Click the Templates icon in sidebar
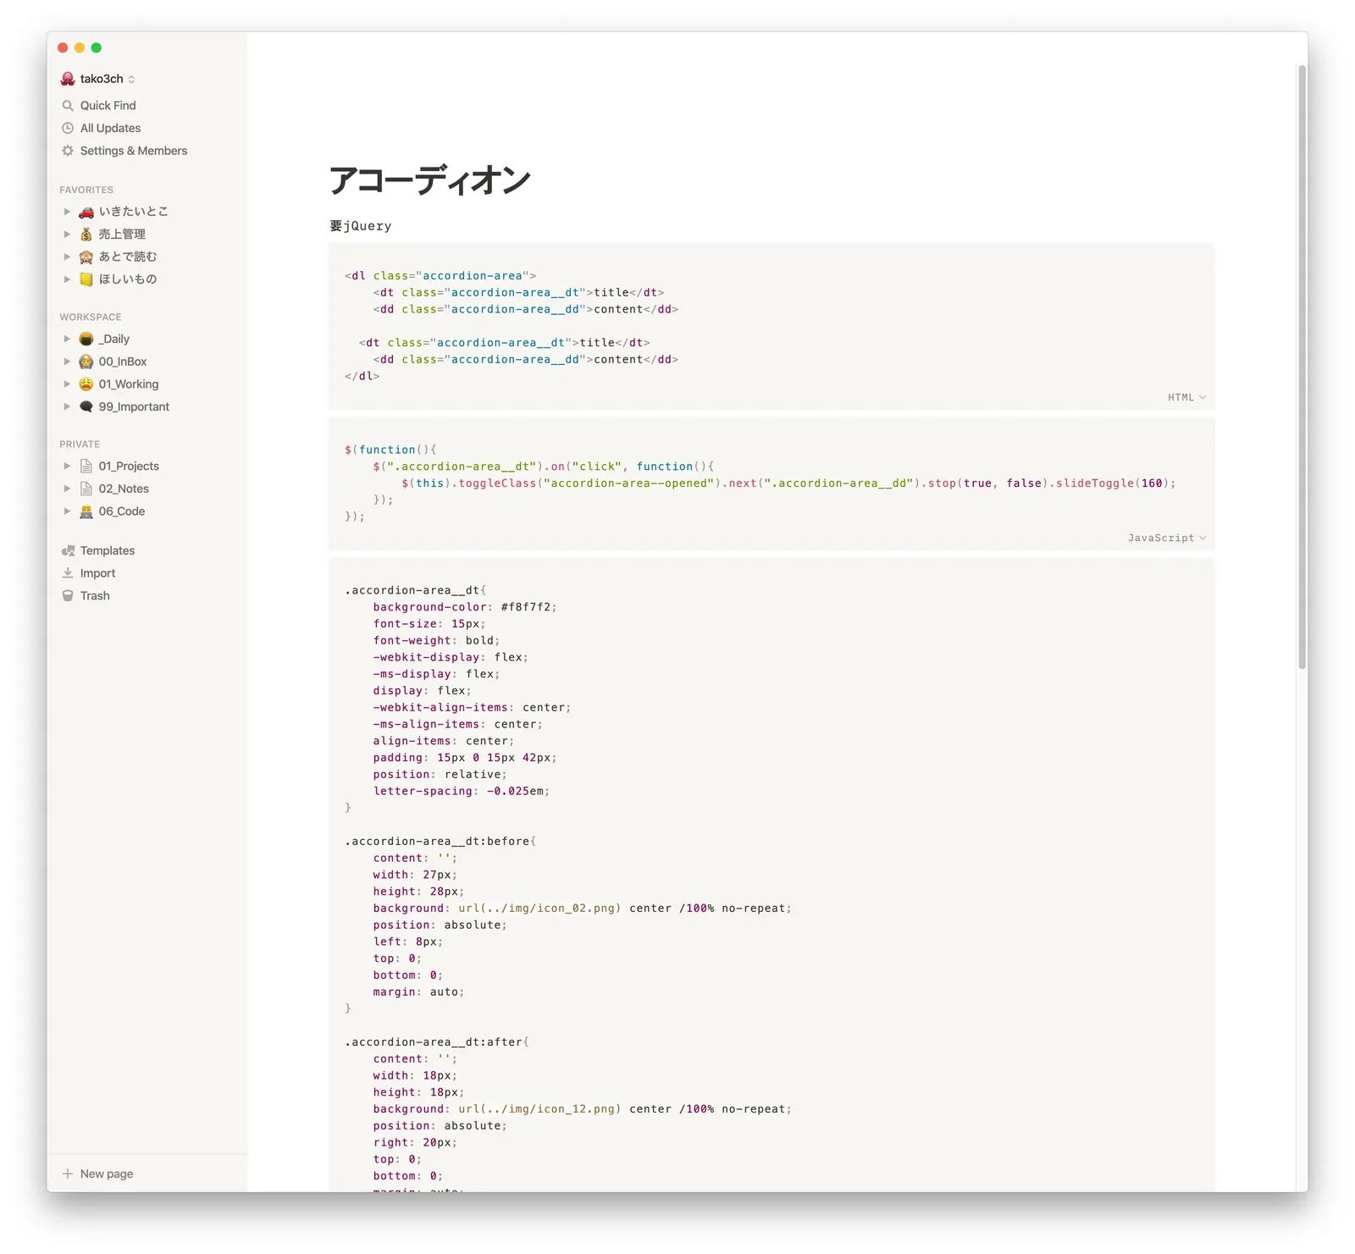The image size is (1355, 1254). (69, 550)
